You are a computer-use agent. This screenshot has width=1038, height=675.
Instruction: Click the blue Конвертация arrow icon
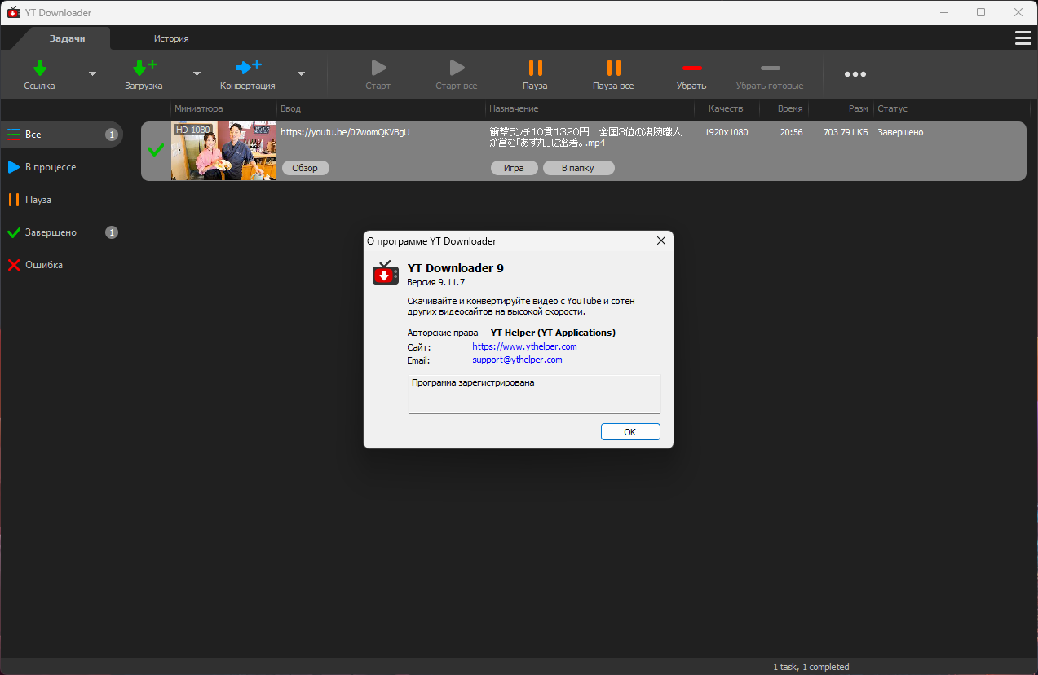248,67
